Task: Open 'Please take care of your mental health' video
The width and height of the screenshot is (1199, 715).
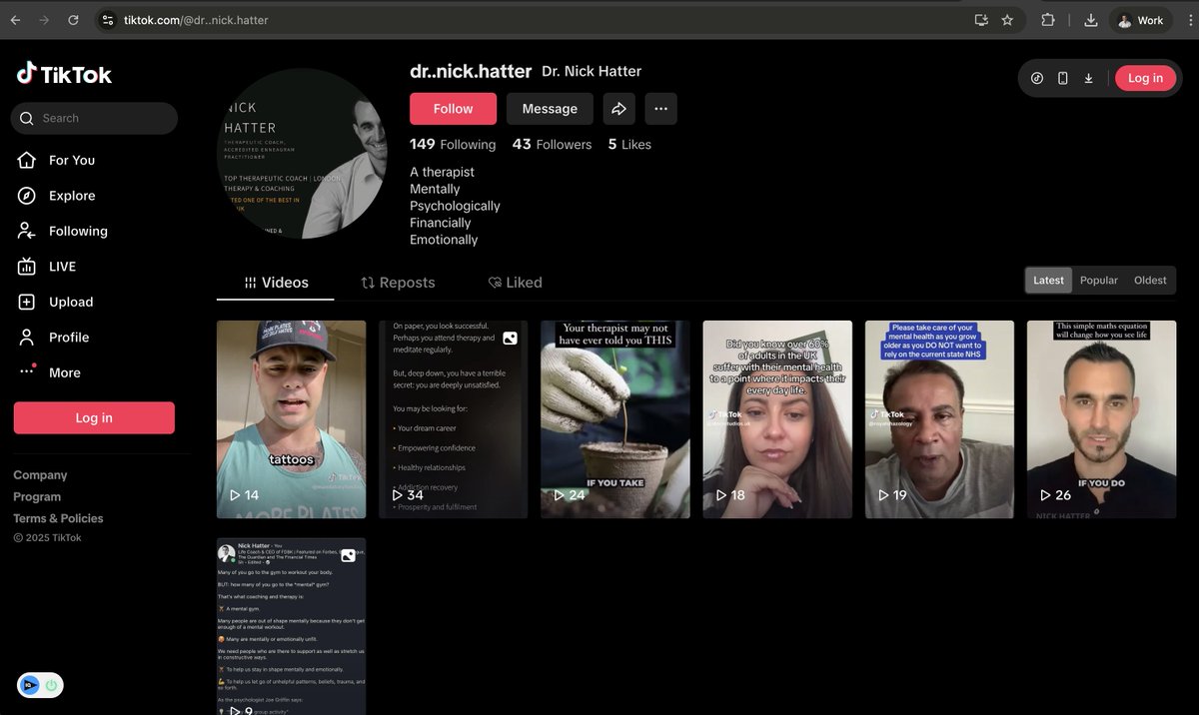Action: coord(939,419)
